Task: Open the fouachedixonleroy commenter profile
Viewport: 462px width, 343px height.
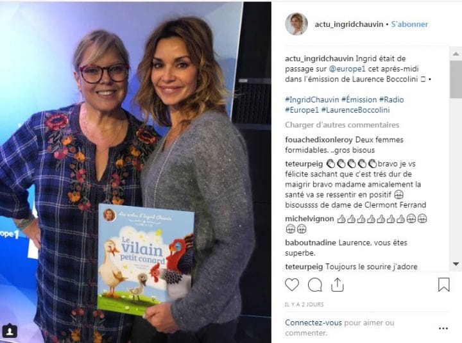Action: tap(319, 140)
